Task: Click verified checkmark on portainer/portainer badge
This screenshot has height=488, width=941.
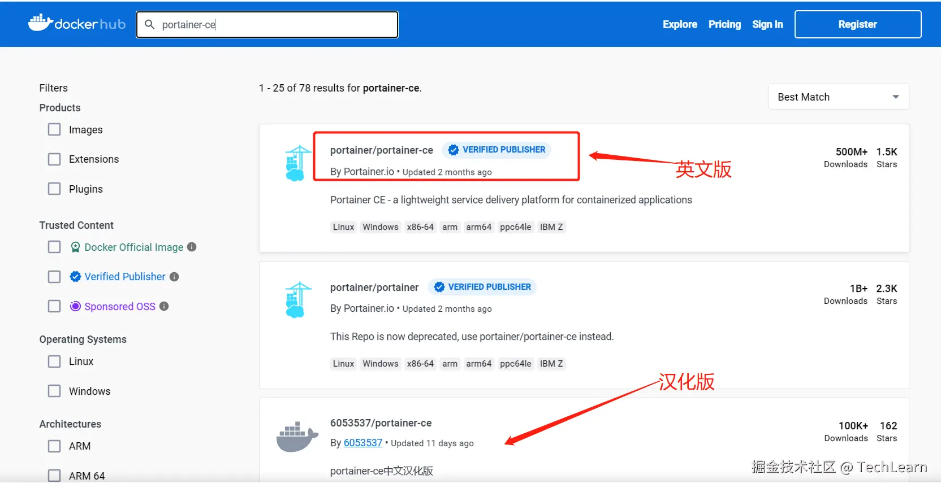Action: click(439, 287)
